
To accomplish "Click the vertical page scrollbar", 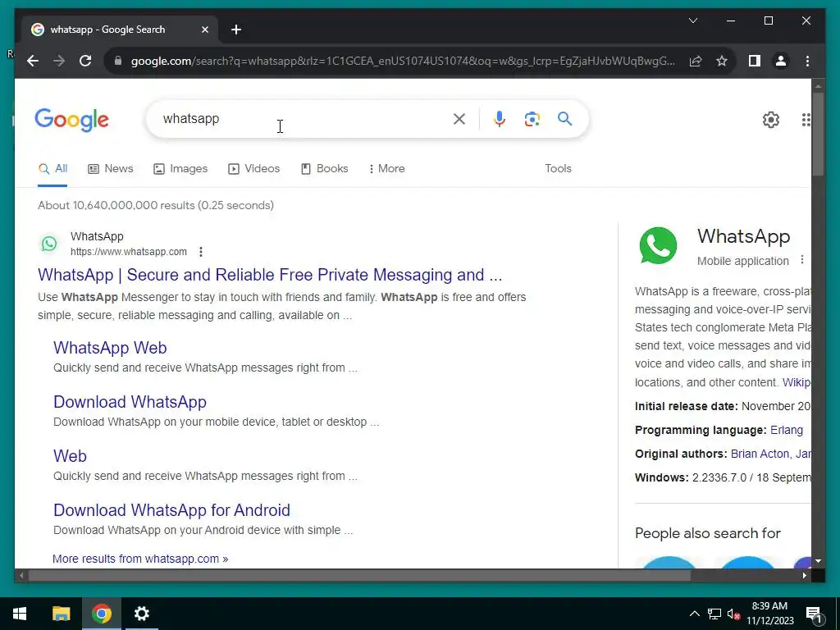I will pos(818,134).
